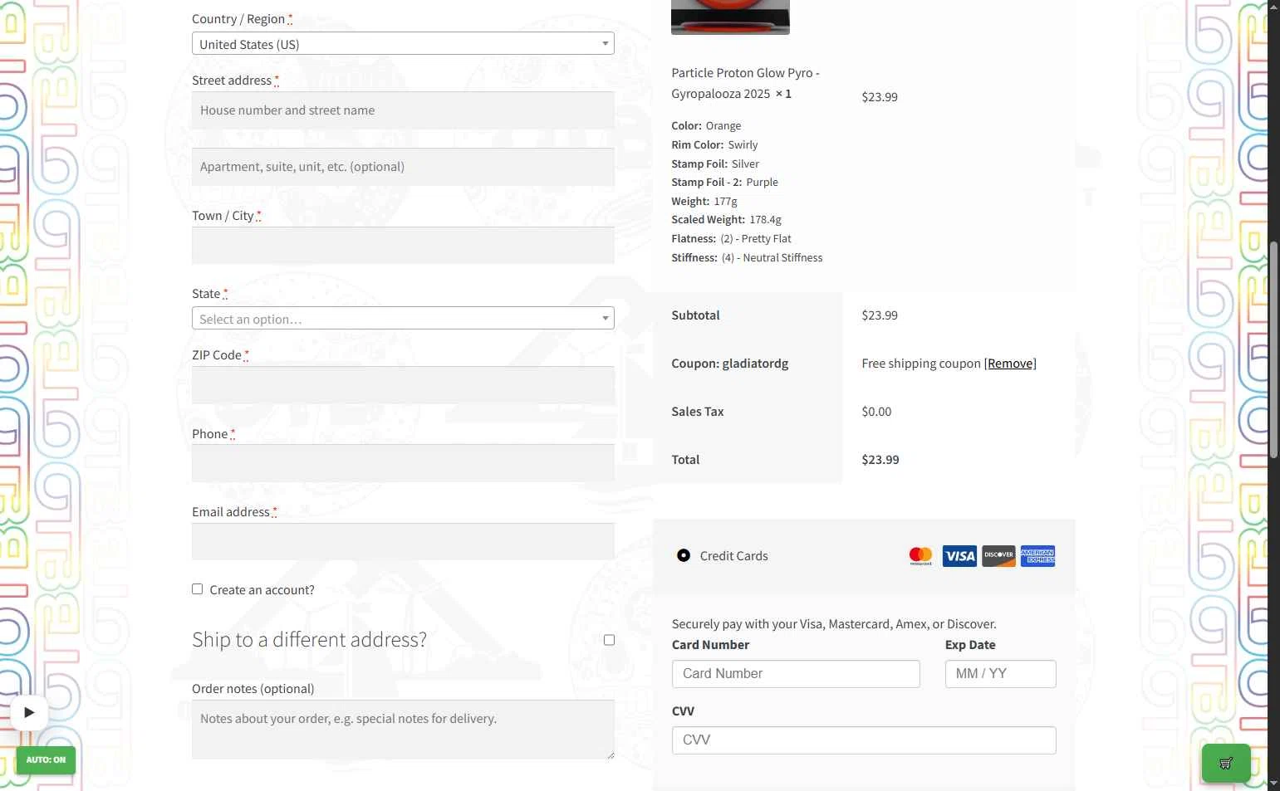Click the ZIP Code input field

pos(403,385)
